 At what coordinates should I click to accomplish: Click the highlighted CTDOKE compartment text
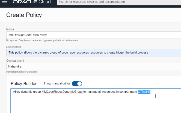pyautogui.click(x=144, y=92)
